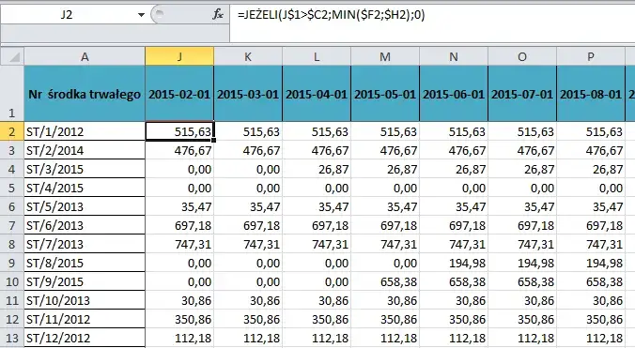The height and width of the screenshot is (348, 635).
Task: Click 697,18 in column J
Action: tap(179, 225)
